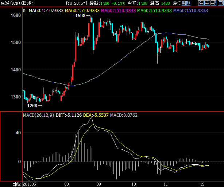Click the yellow MA60:1510.9333 label
224x187 pixels.
(82, 11)
